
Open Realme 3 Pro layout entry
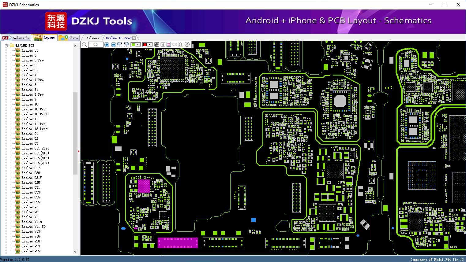pyautogui.click(x=32, y=60)
